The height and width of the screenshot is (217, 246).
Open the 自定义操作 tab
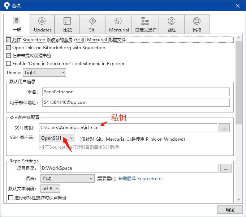tap(145, 24)
